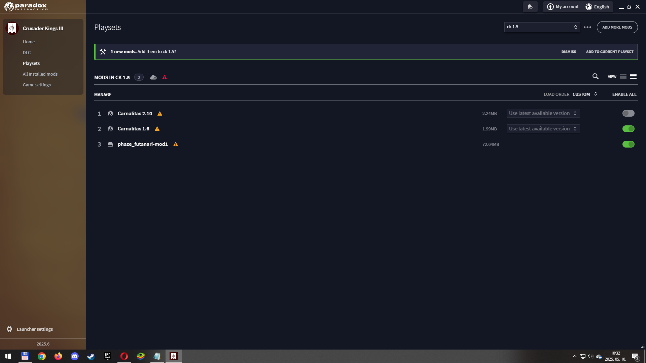Open the ck 1.5 playset dropdown

tap(542, 27)
